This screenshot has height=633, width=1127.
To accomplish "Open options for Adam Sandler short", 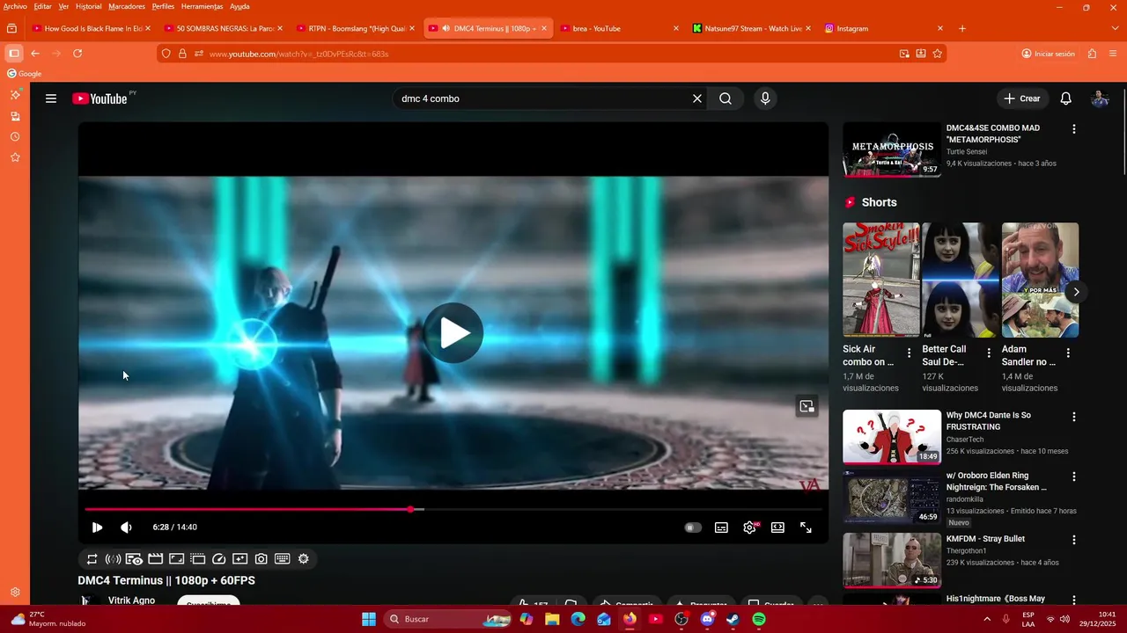I will [1068, 353].
